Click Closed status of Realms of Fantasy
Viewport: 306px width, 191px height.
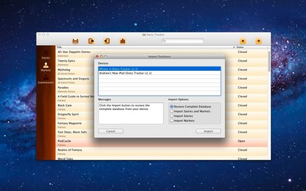pos(242,150)
